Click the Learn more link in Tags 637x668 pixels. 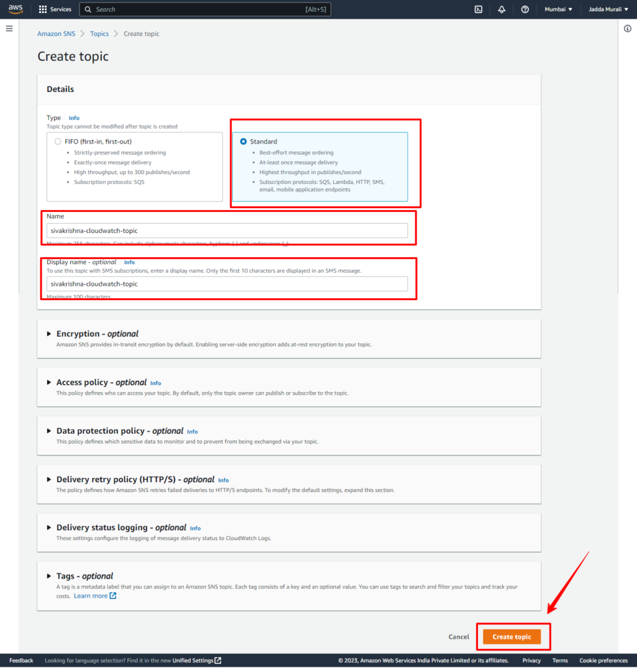[x=91, y=596]
